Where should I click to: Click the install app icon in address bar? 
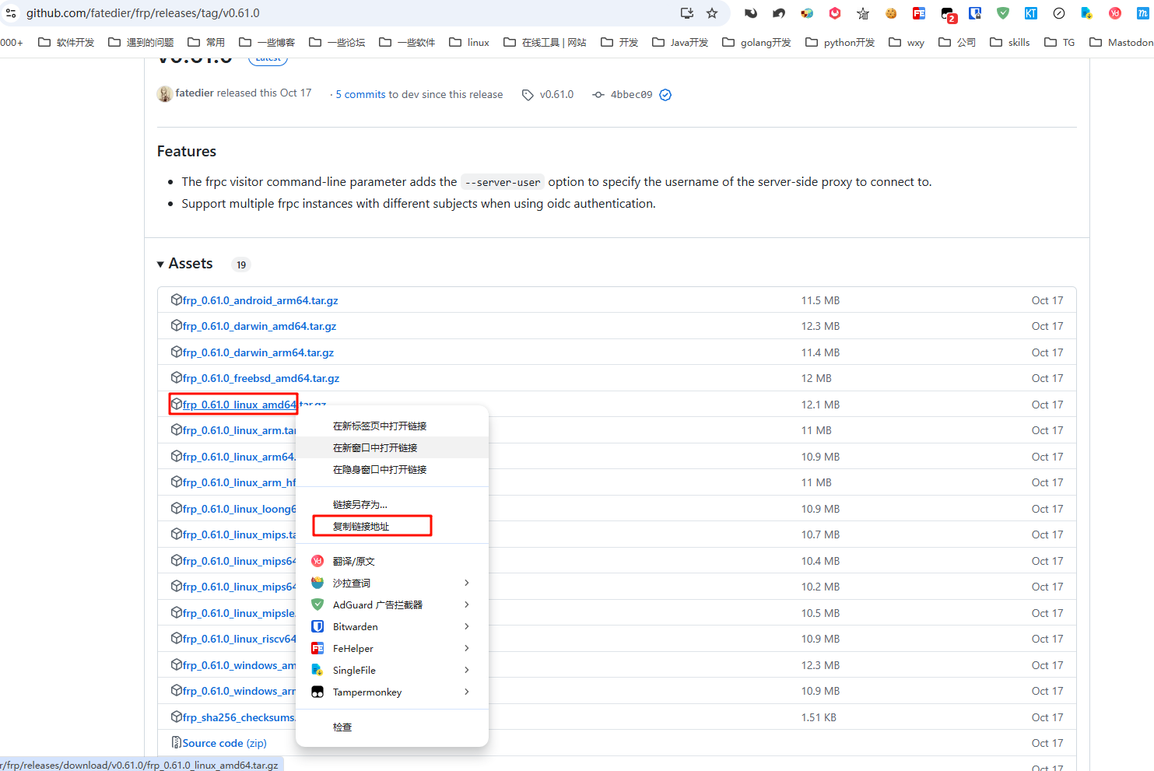(x=686, y=13)
